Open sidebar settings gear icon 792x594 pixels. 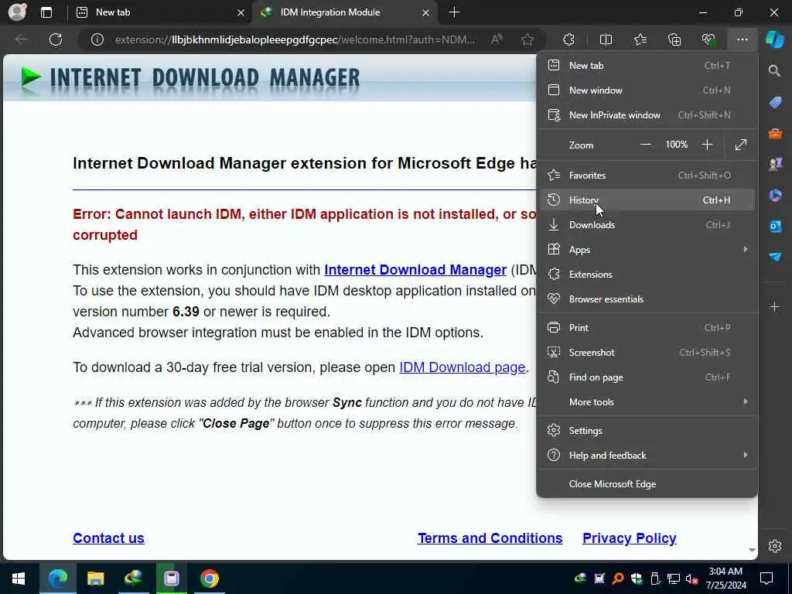[775, 546]
